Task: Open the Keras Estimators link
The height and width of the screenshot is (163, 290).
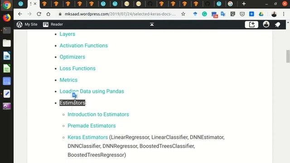Action: (87, 137)
